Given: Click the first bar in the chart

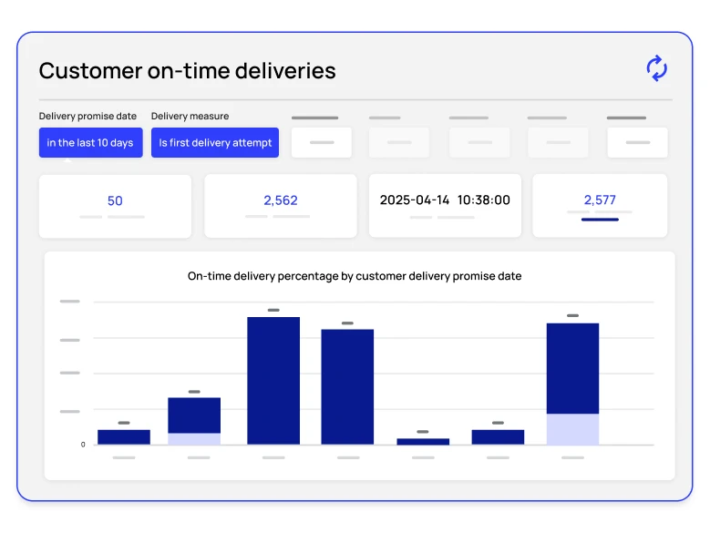Looking at the screenshot, I should (124, 437).
